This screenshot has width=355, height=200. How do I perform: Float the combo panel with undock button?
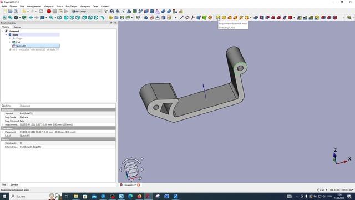coord(111,23)
